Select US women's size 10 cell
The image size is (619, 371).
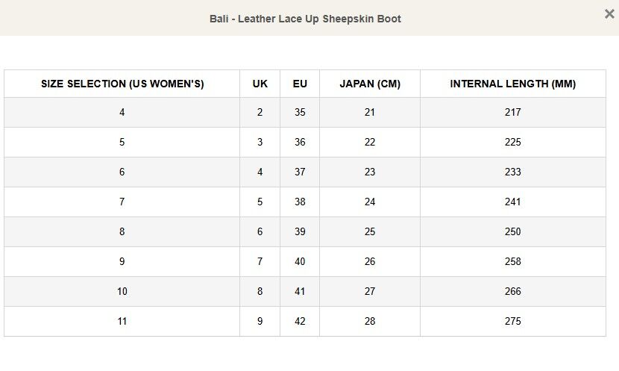coord(122,292)
